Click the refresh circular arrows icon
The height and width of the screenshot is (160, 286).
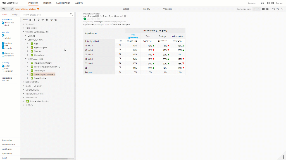pos(278,9)
